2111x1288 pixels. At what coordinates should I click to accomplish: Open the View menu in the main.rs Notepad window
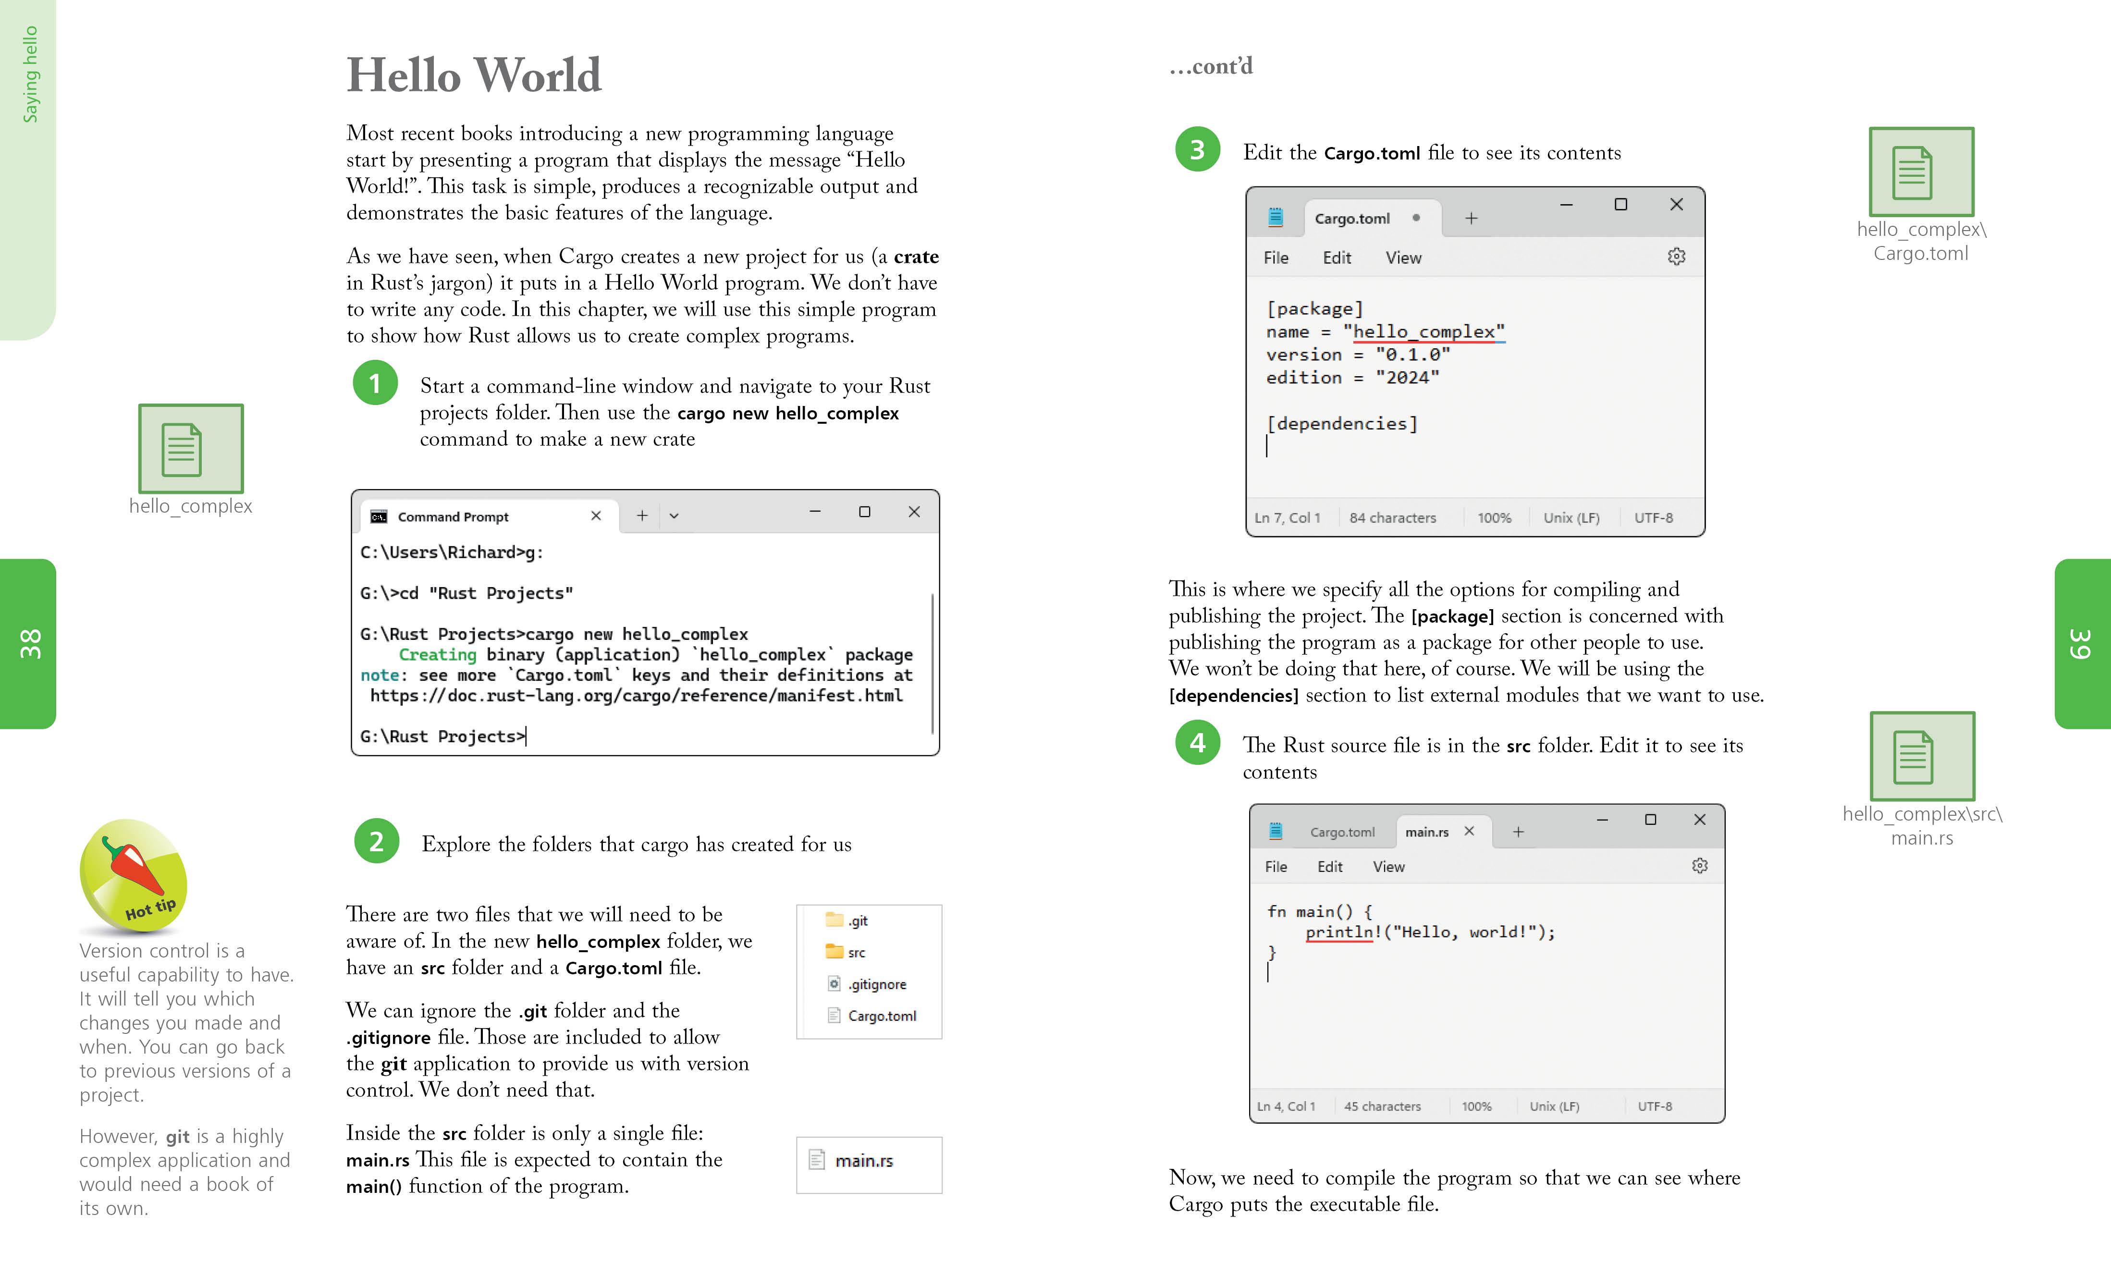click(1389, 867)
